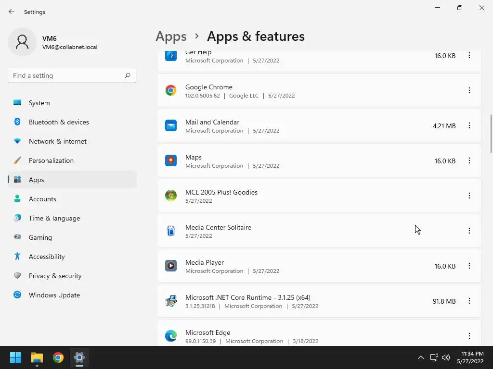
Task: Click the Apps breadcrumb link
Action: tap(171, 37)
